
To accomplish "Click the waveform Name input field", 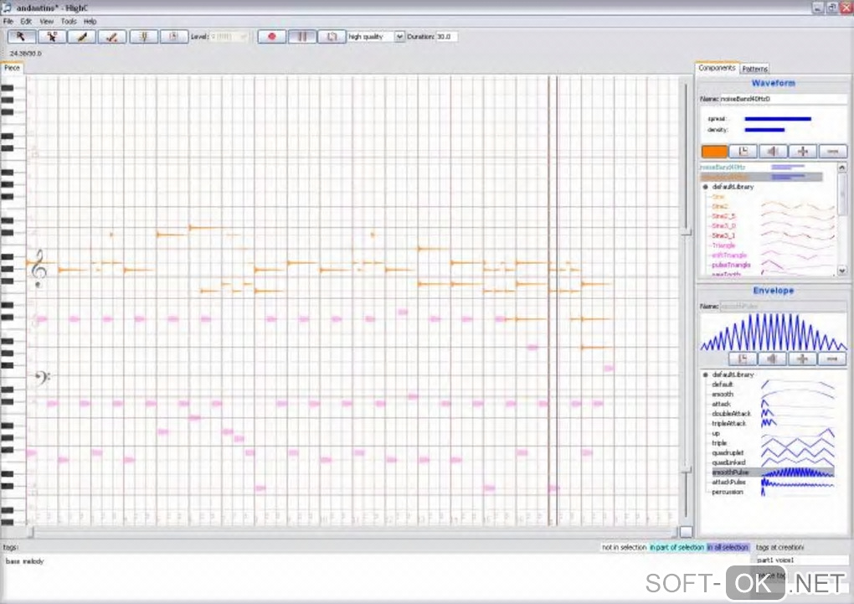I will (x=783, y=99).
